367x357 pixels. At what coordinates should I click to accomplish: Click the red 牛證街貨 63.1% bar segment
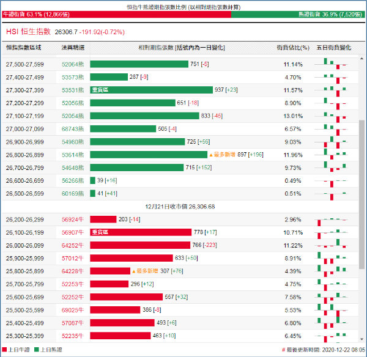pyautogui.click(x=117, y=15)
